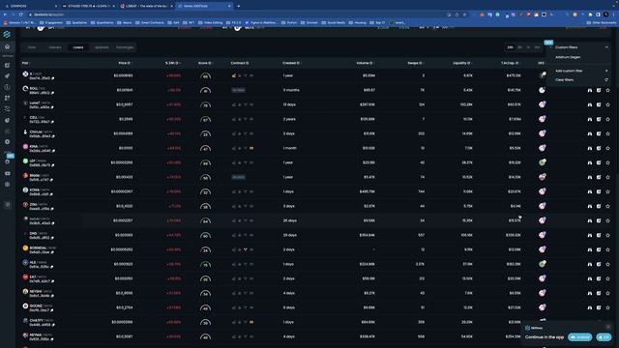
Task: Open the gear settings icon in the sidebar
Action: pos(7,142)
